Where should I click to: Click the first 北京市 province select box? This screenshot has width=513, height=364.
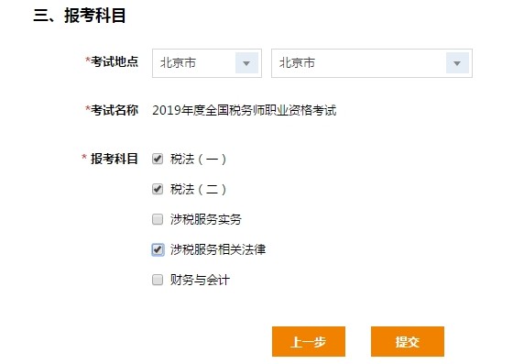click(207, 63)
